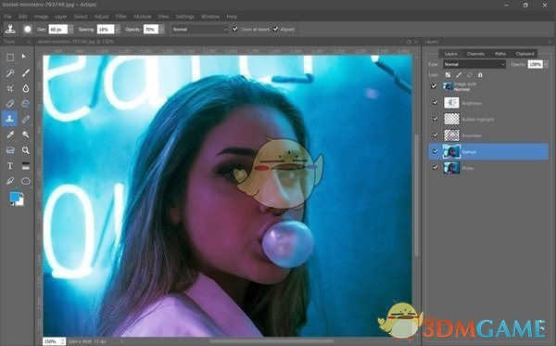Hide the Stamps layer

pos(436,151)
